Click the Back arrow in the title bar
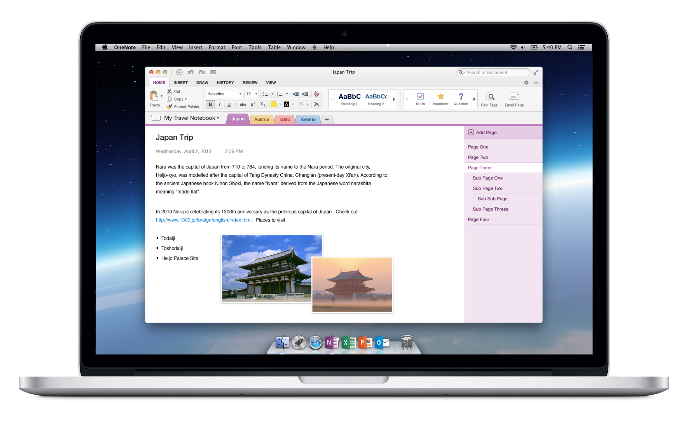Viewport: 688px width, 427px height. pyautogui.click(x=179, y=72)
